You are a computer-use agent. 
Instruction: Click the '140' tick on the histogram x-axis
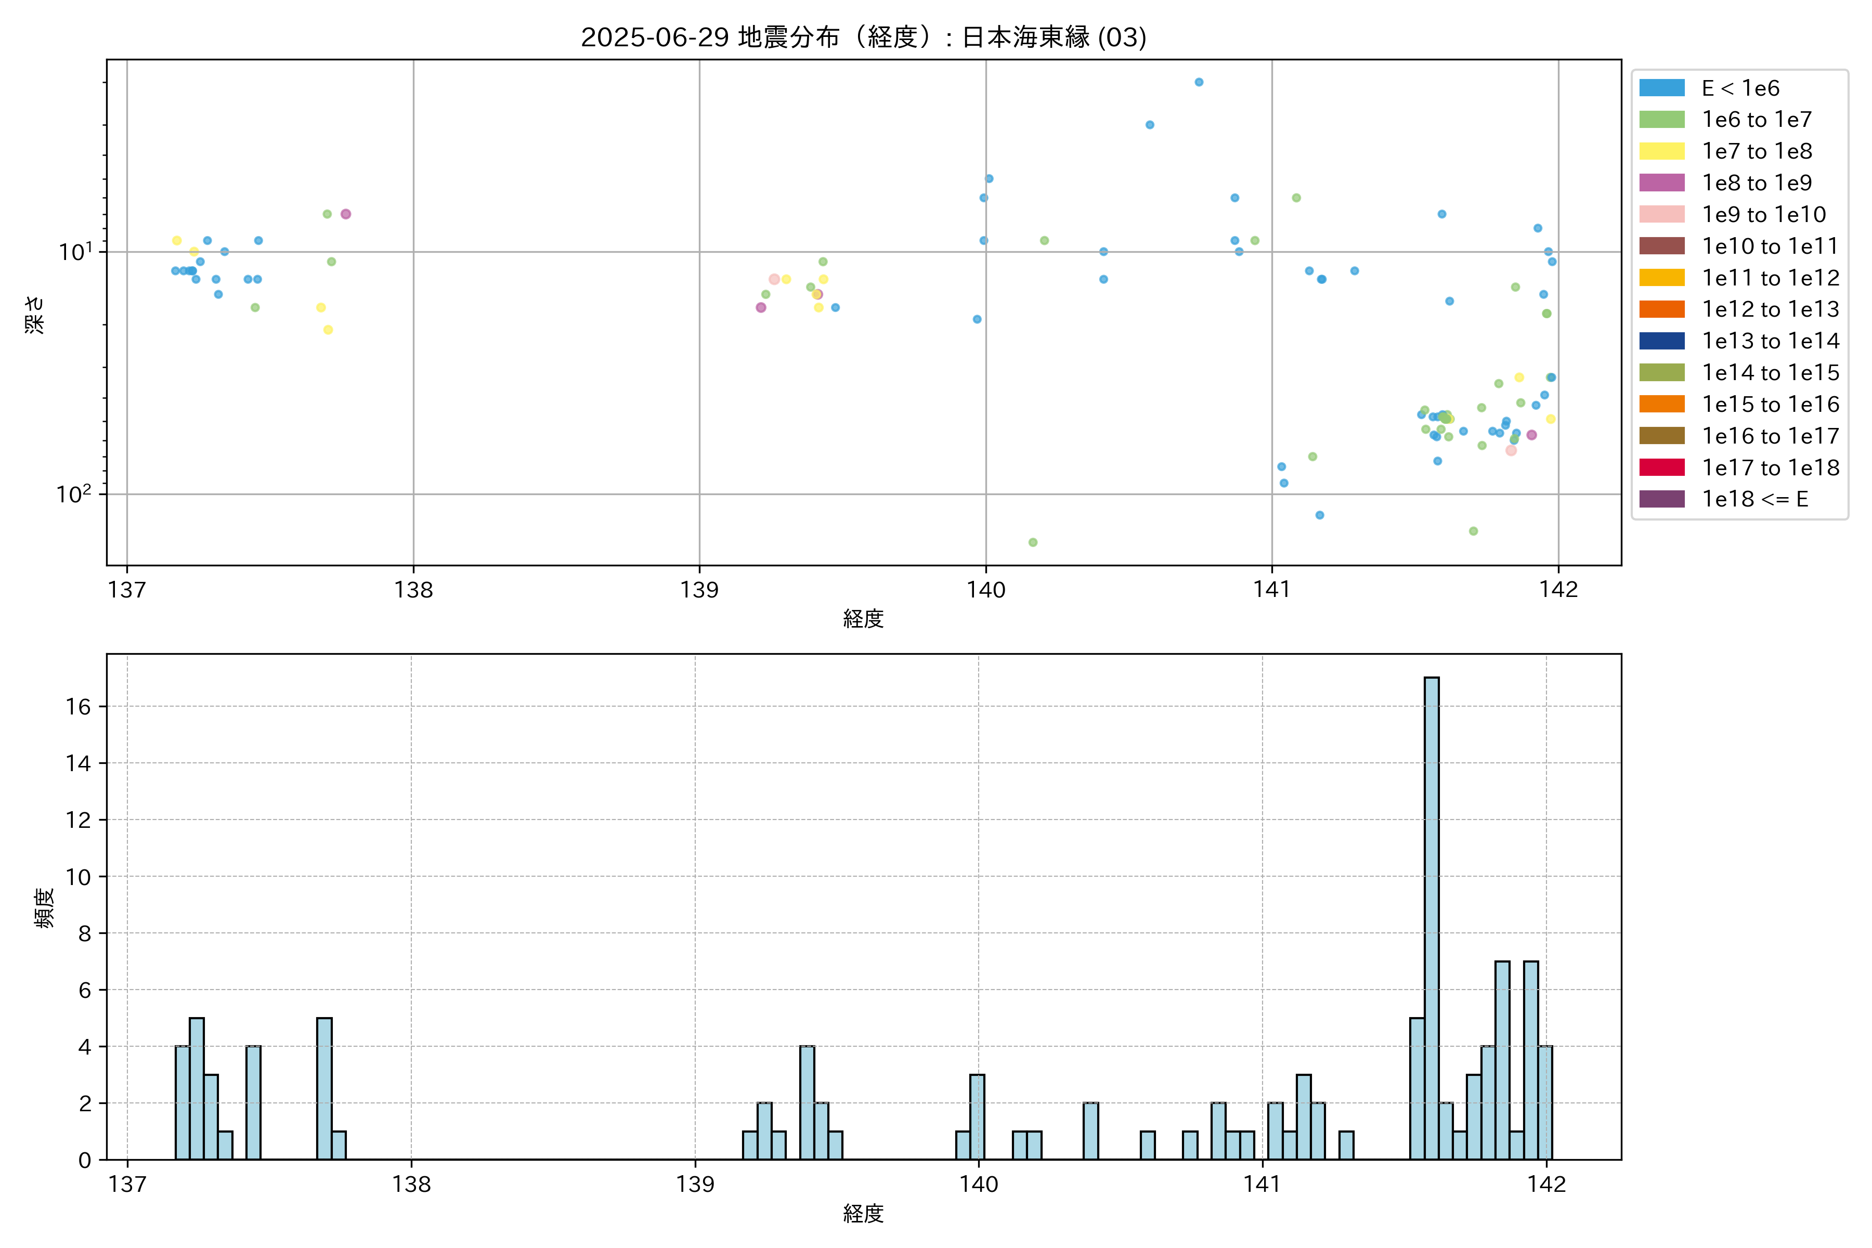coord(978,1185)
